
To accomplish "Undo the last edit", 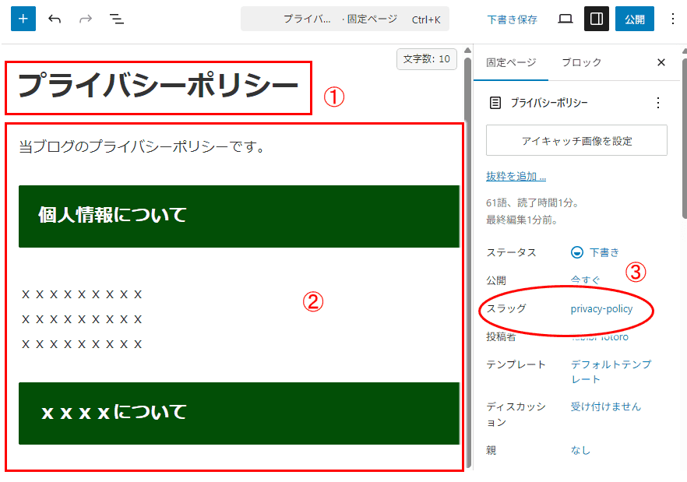I will coord(55,19).
